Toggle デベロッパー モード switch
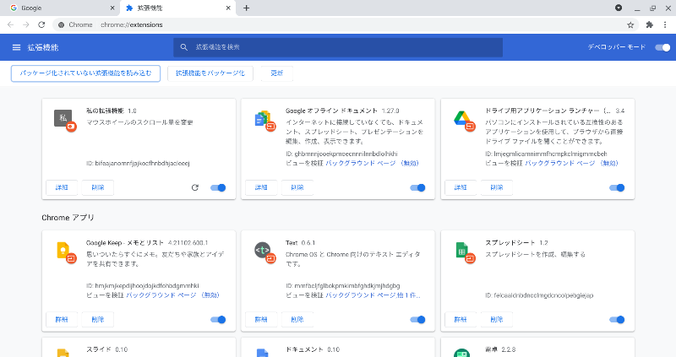This screenshot has height=357, width=676. 662,47
